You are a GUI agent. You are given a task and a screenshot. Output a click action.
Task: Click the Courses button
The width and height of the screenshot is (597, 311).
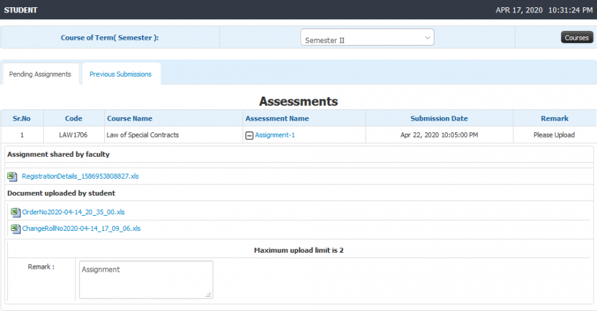576,37
